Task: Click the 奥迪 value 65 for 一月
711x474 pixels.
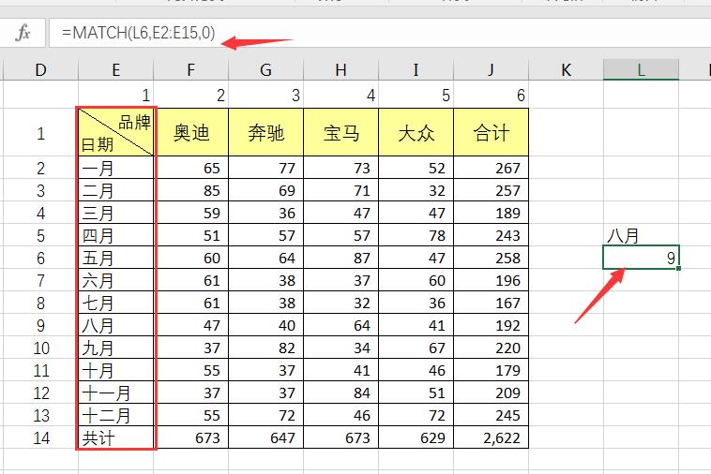Action: [191, 168]
